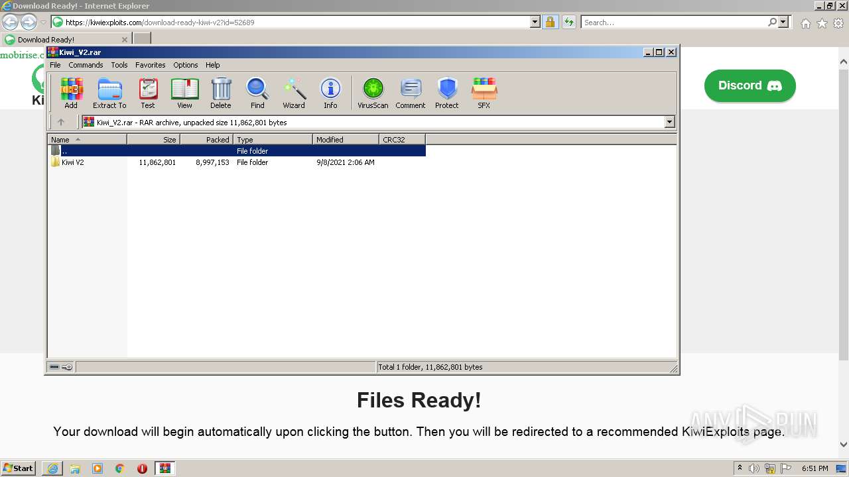Open the Commands menu
Viewport: 849px width, 477px height.
86,65
